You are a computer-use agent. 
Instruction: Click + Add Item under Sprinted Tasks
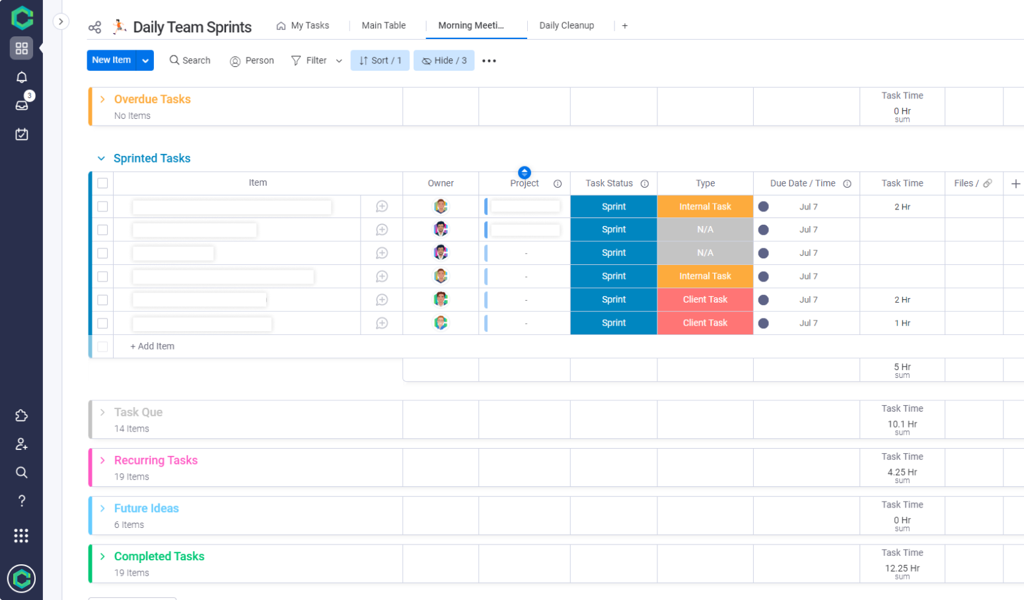coord(152,346)
